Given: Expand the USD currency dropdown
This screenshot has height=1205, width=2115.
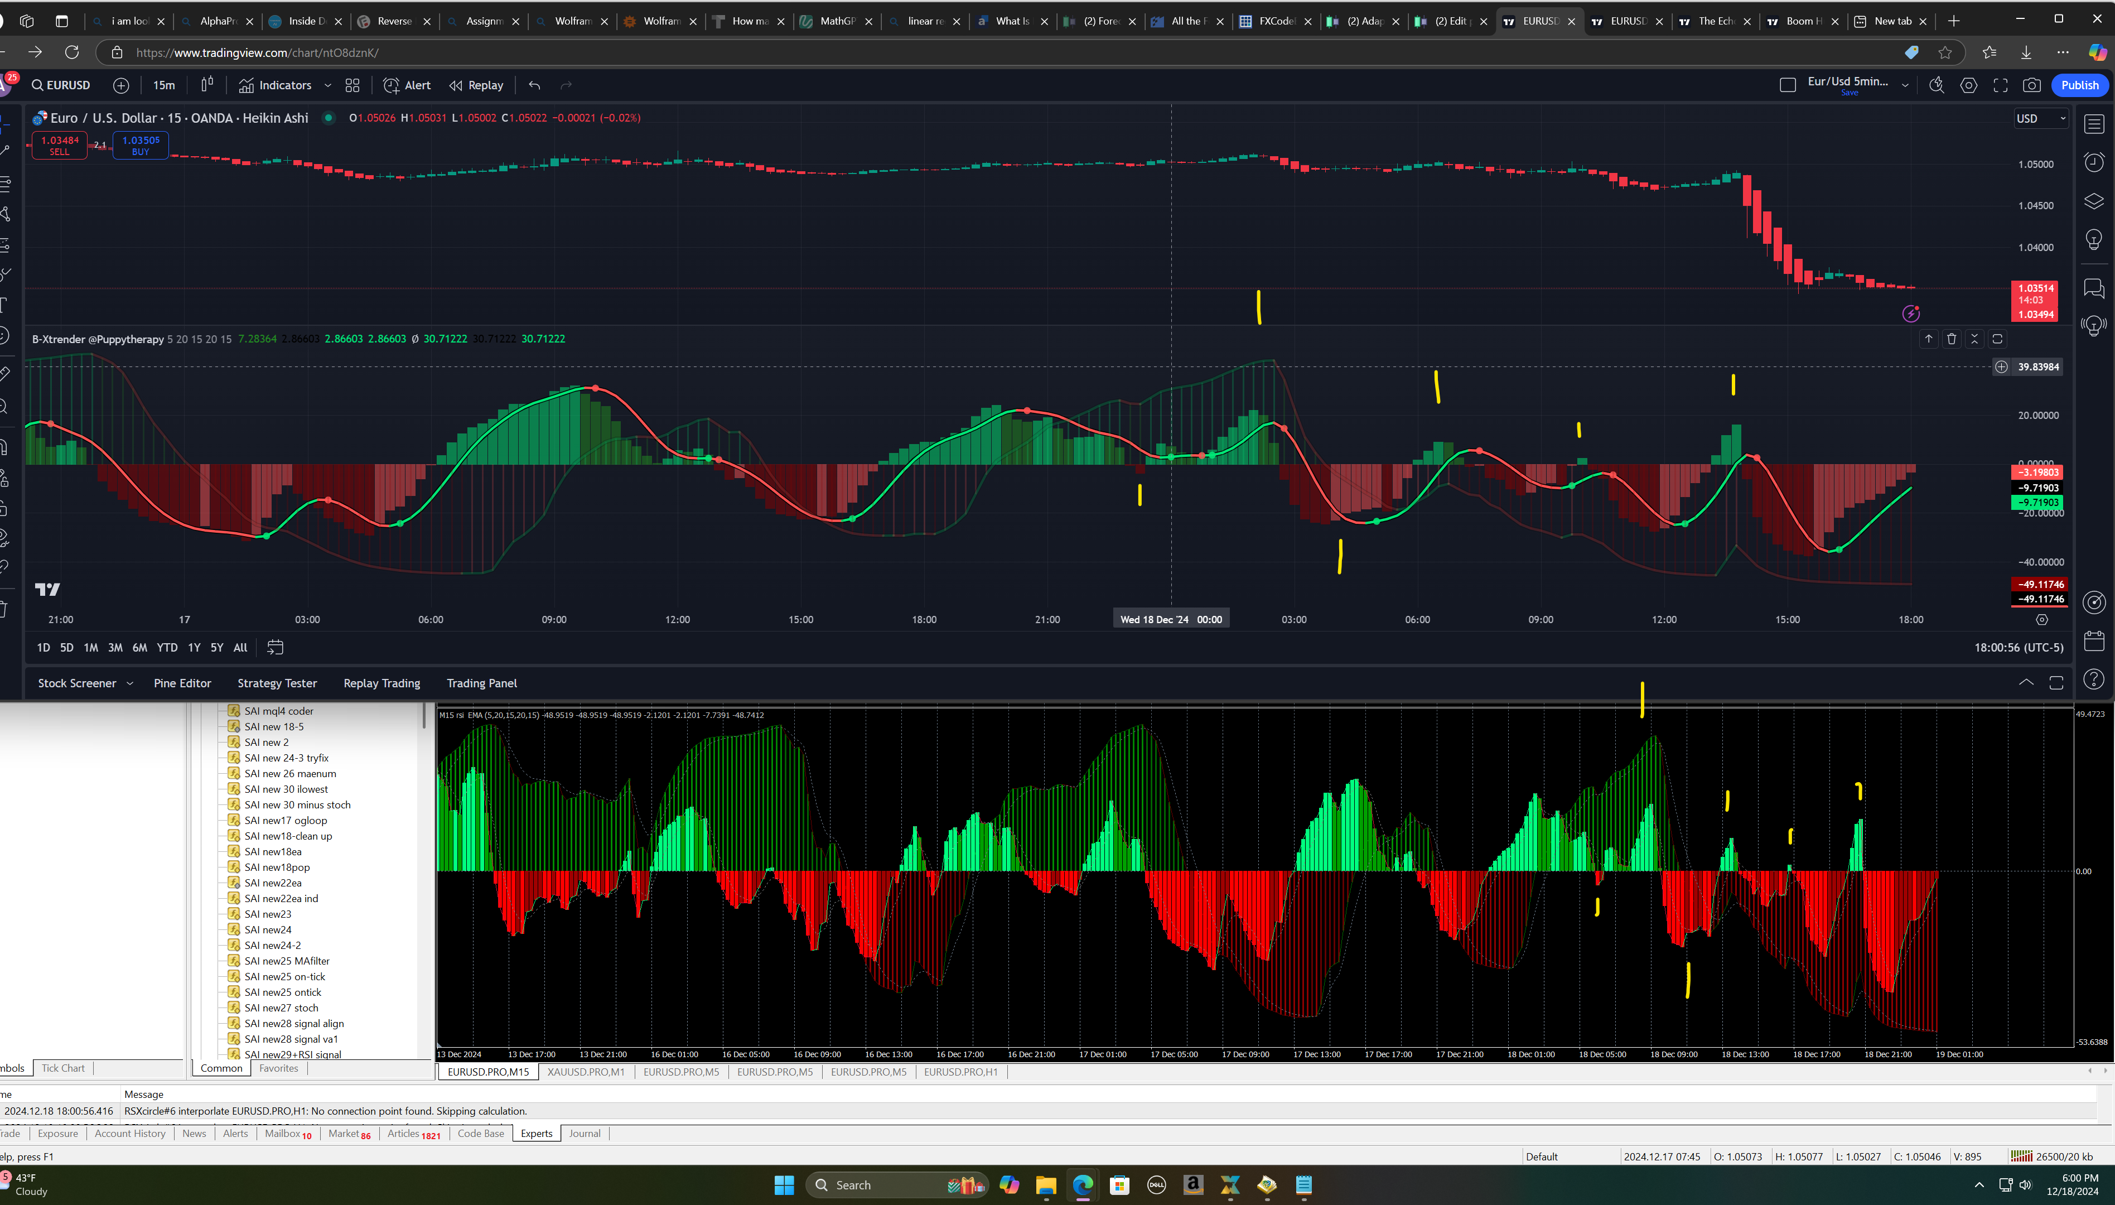Looking at the screenshot, I should (x=2040, y=118).
